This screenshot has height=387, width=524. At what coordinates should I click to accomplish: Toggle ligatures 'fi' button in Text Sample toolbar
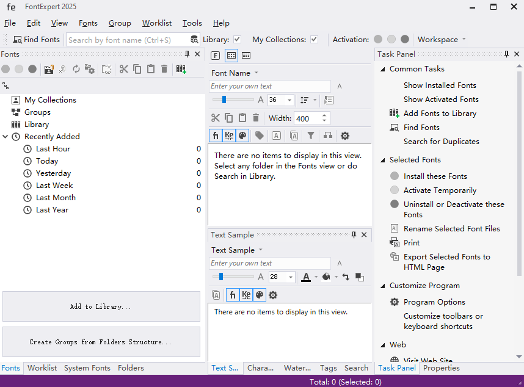point(233,295)
